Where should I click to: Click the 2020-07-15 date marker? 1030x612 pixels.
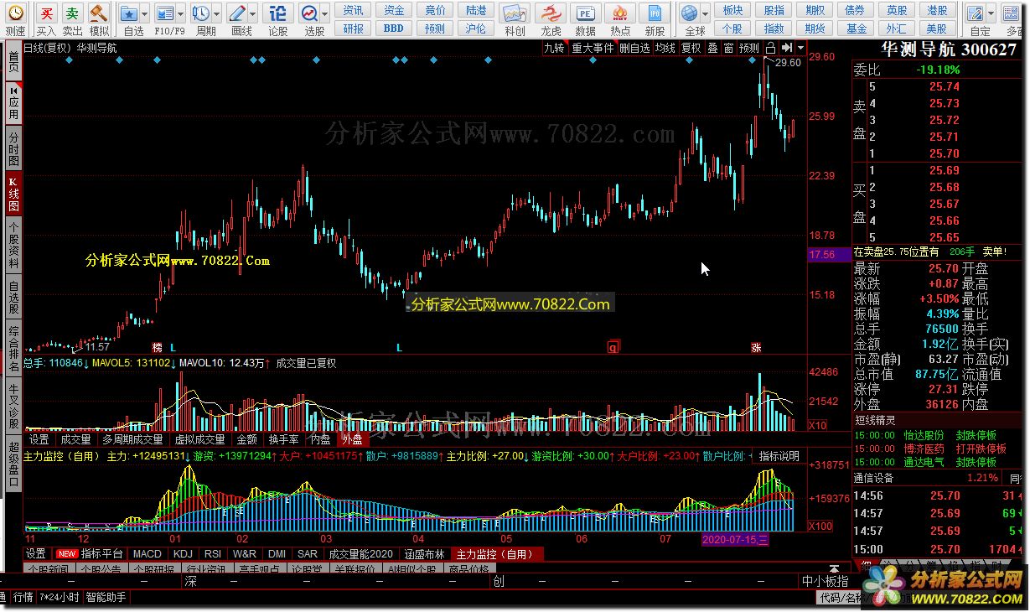coord(734,539)
